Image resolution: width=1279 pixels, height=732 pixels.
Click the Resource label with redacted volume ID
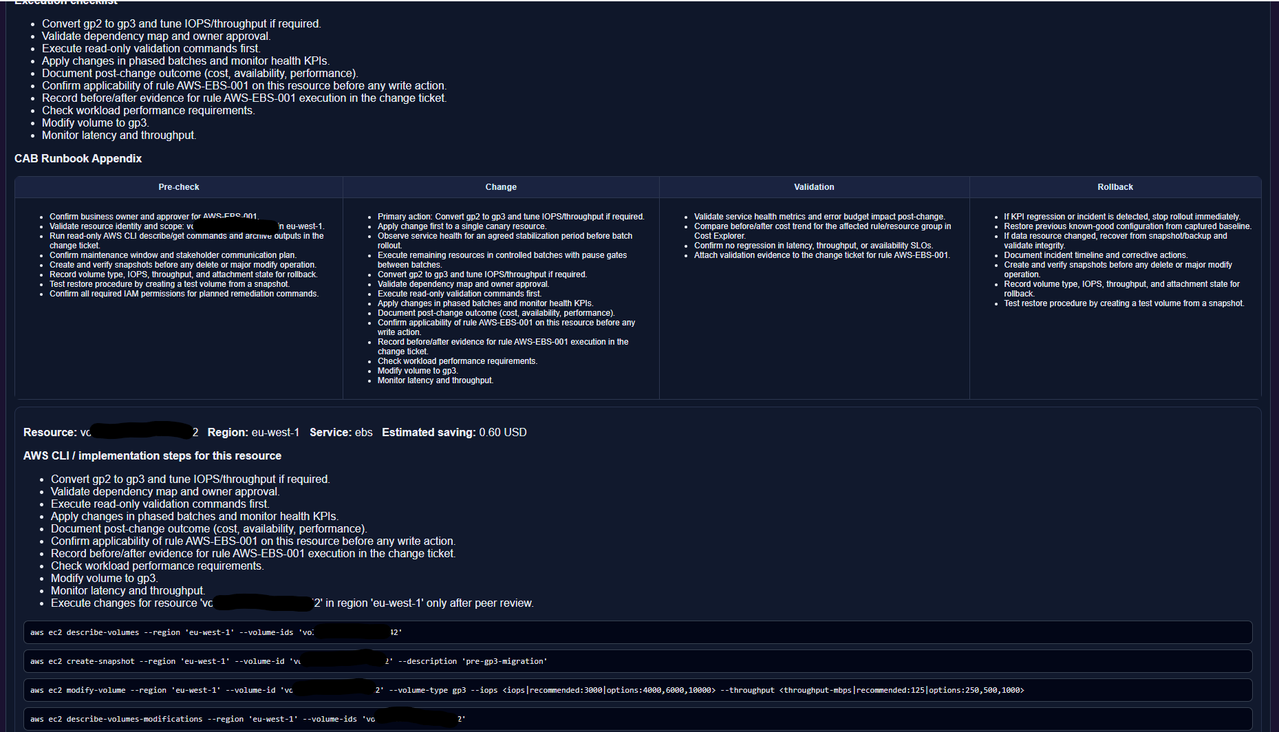110,432
